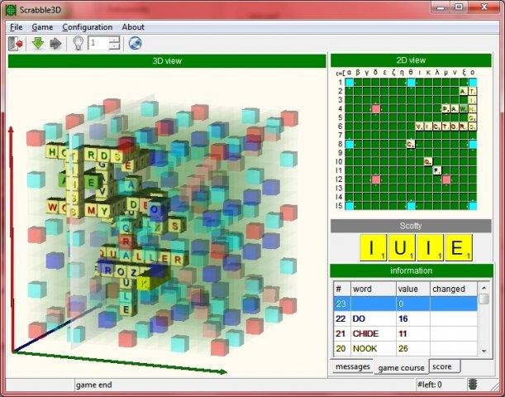Decrease the hint number spinner value

pyautogui.click(x=114, y=46)
